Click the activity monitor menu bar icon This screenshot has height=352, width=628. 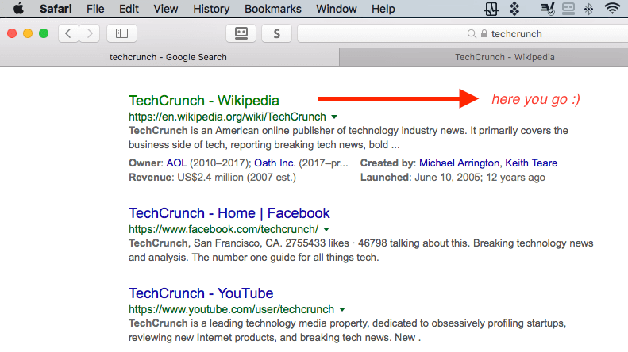coord(491,9)
